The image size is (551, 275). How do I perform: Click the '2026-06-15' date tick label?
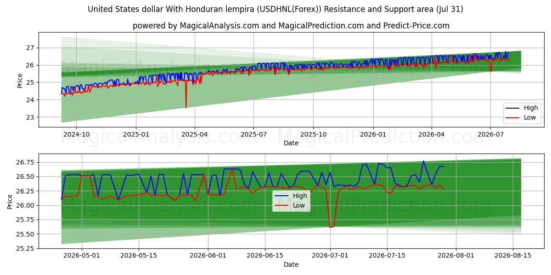point(265,256)
